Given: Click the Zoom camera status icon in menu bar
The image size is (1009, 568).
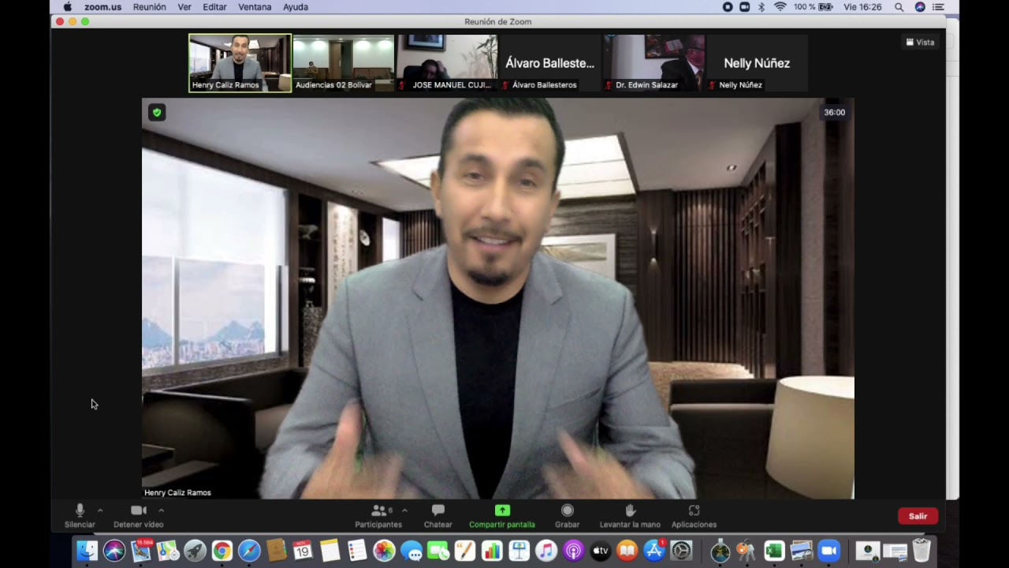Looking at the screenshot, I should pos(744,7).
